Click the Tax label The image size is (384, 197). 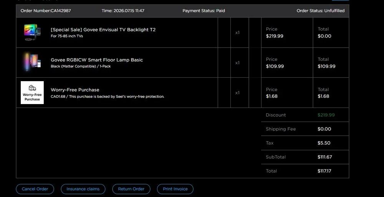[270, 143]
